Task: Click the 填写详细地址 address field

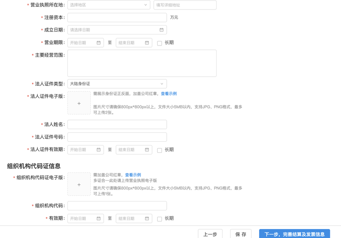Action: coord(185,5)
